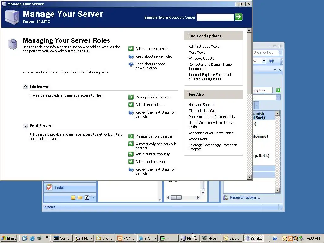This screenshot has width=324, height=243.
Task: Click horizontal scrollbar thumb in Outlook pane
Action: pyautogui.click(x=176, y=197)
